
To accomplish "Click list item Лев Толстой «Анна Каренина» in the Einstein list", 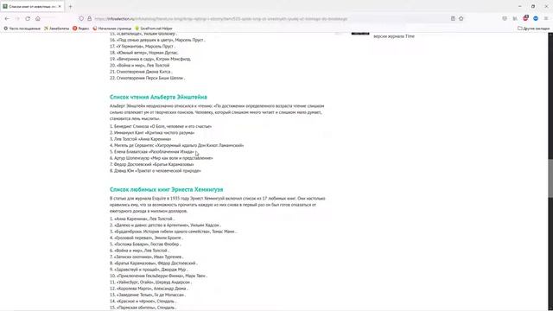I will (140, 139).
